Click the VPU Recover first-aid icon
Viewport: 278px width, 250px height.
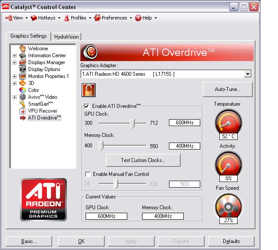point(23,111)
